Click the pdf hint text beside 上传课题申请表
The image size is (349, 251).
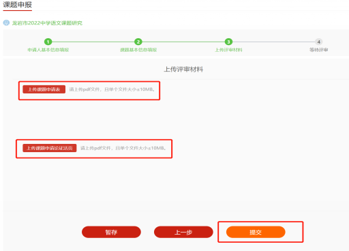(x=112, y=89)
